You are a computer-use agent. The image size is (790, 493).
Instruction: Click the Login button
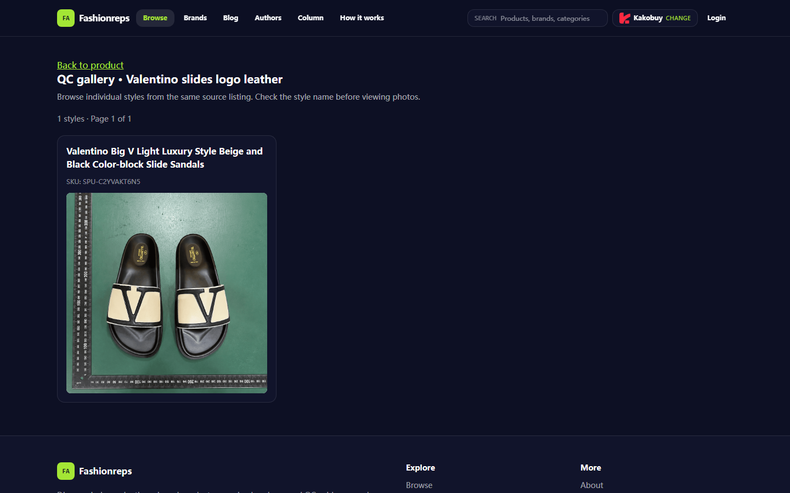(716, 18)
